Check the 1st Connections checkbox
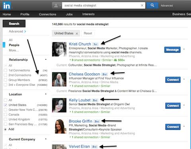The height and width of the screenshot is (149, 191). click(6, 70)
